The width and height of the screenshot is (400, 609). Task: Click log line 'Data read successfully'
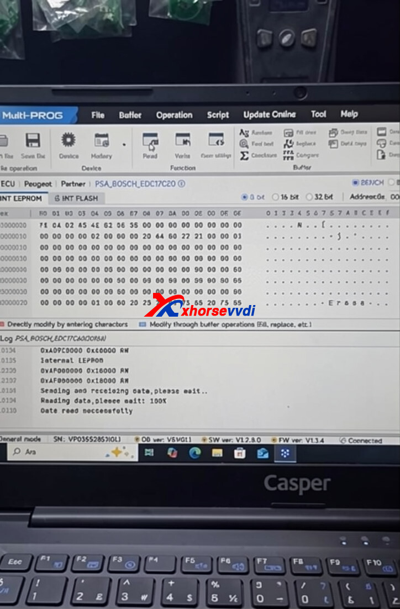(x=86, y=411)
